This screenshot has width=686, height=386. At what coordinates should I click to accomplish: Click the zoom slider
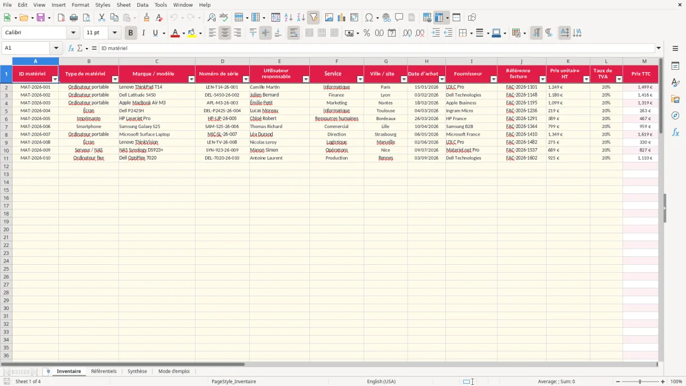pyautogui.click(x=640, y=381)
